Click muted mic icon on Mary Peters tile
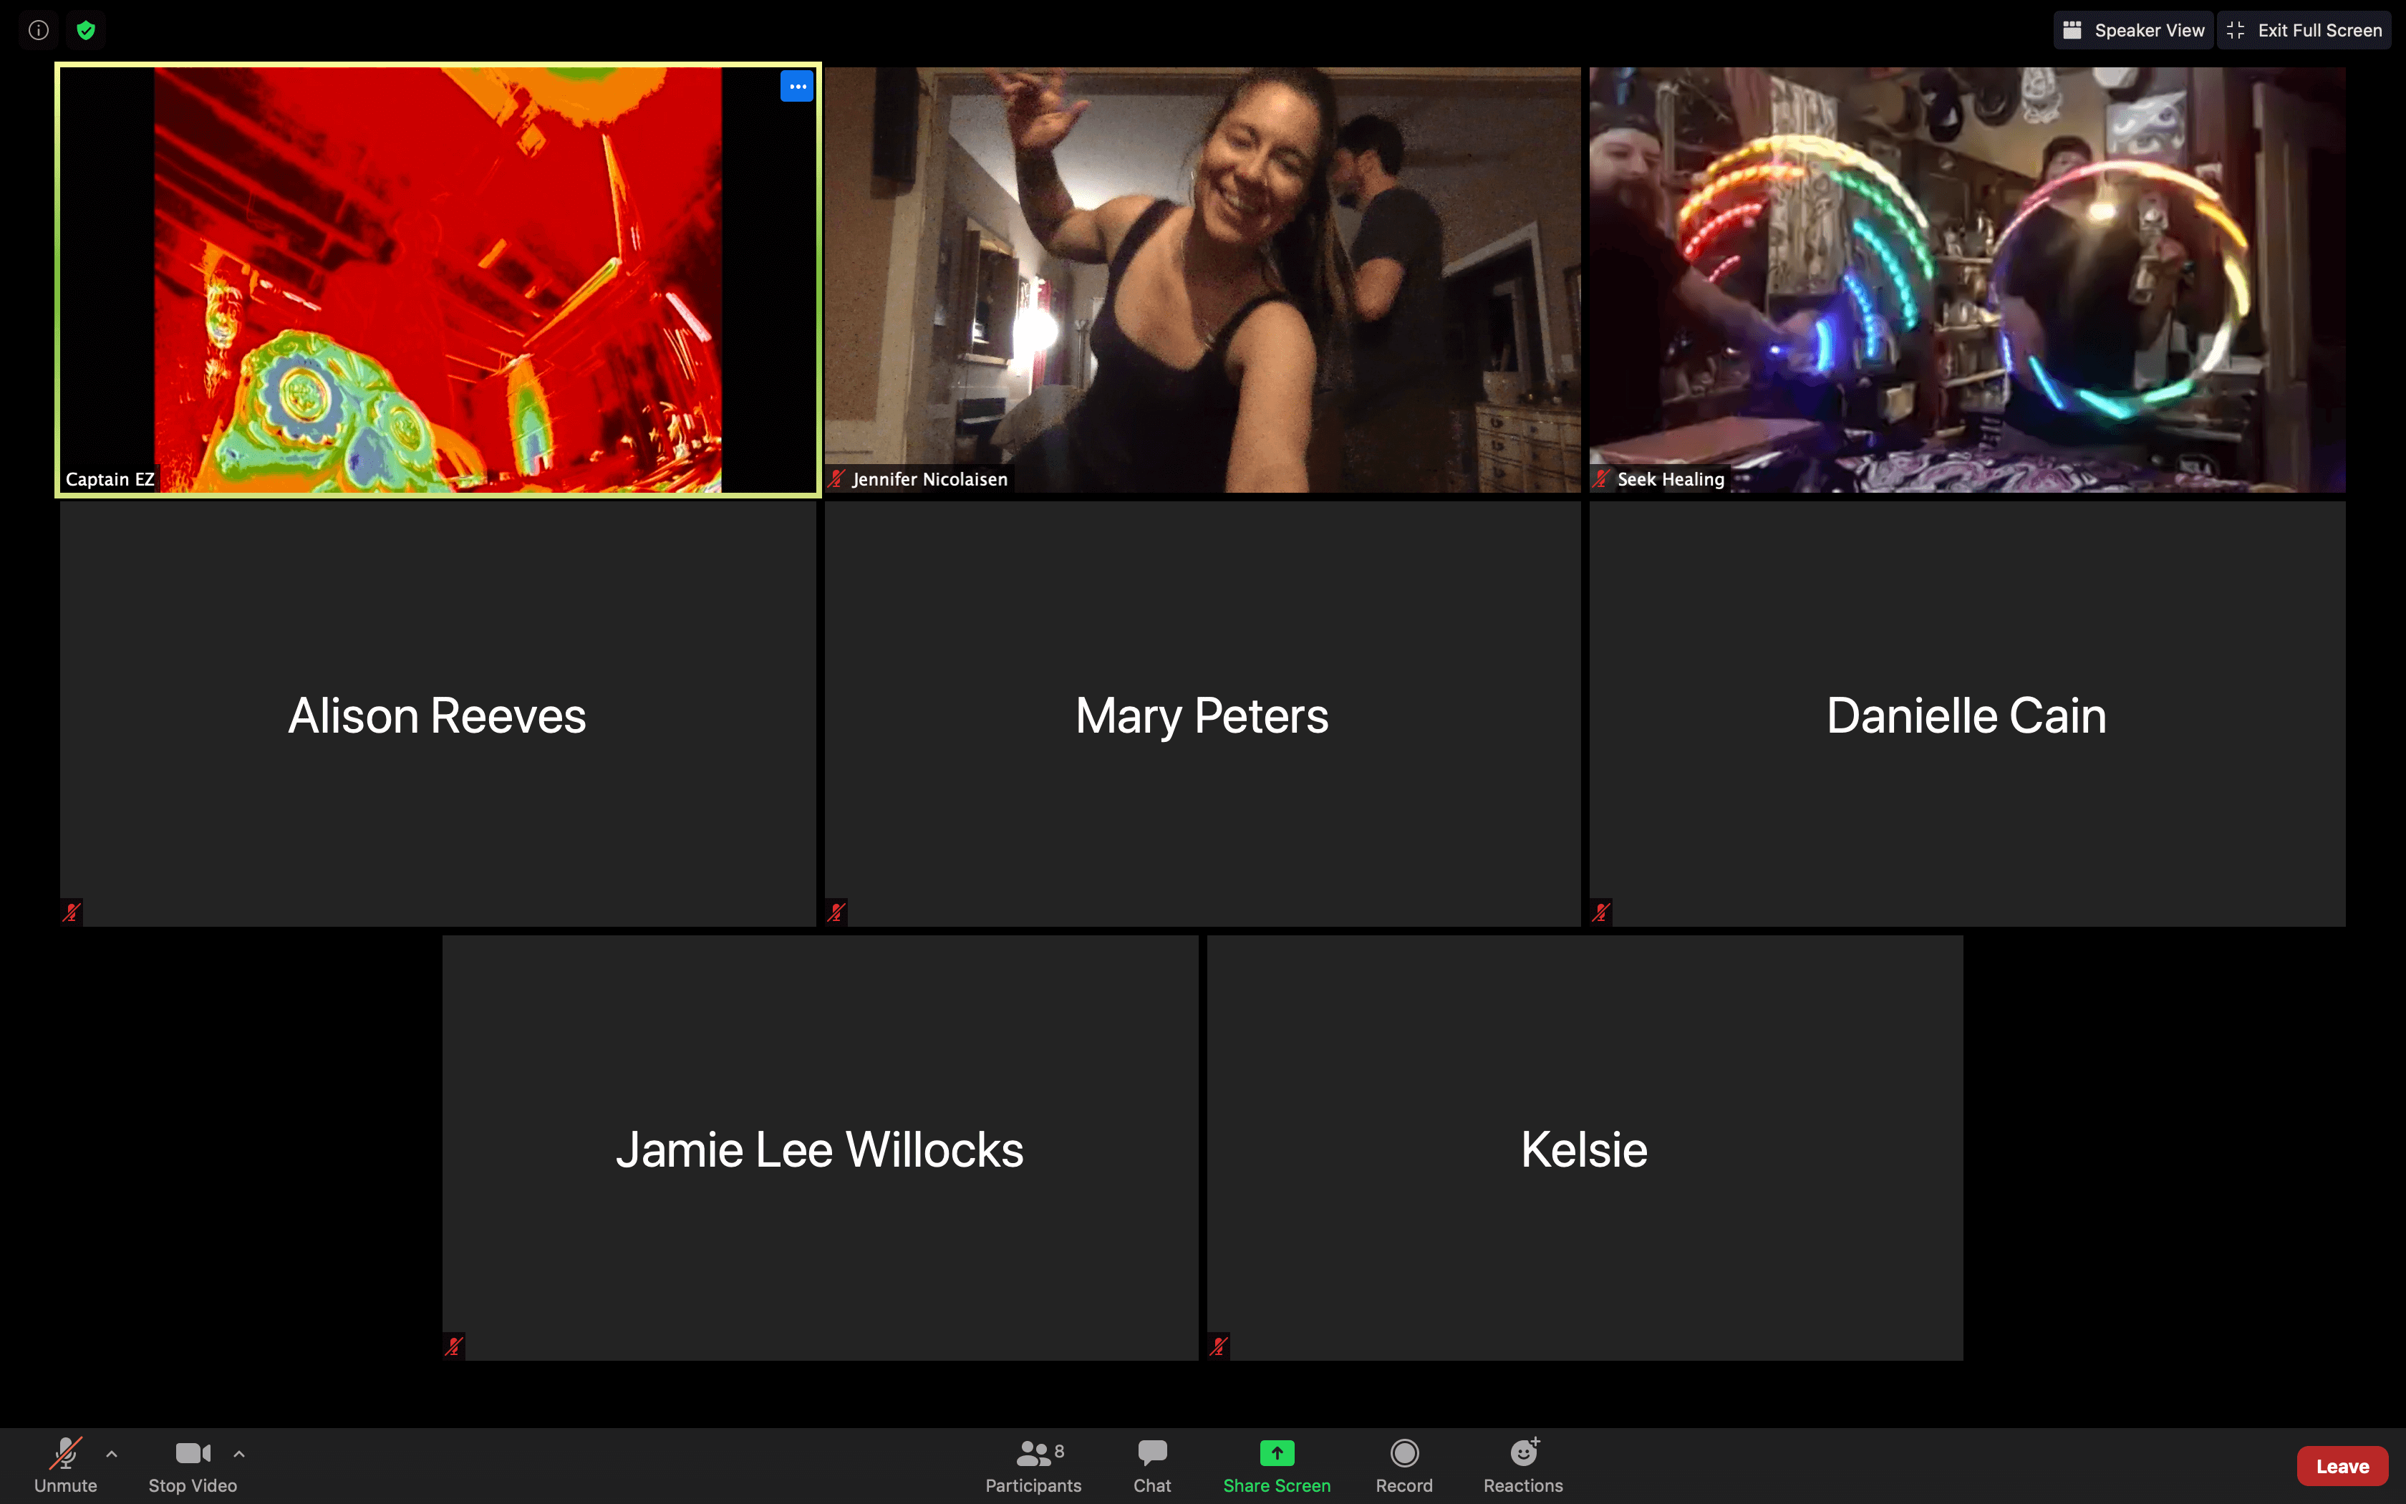 click(836, 911)
